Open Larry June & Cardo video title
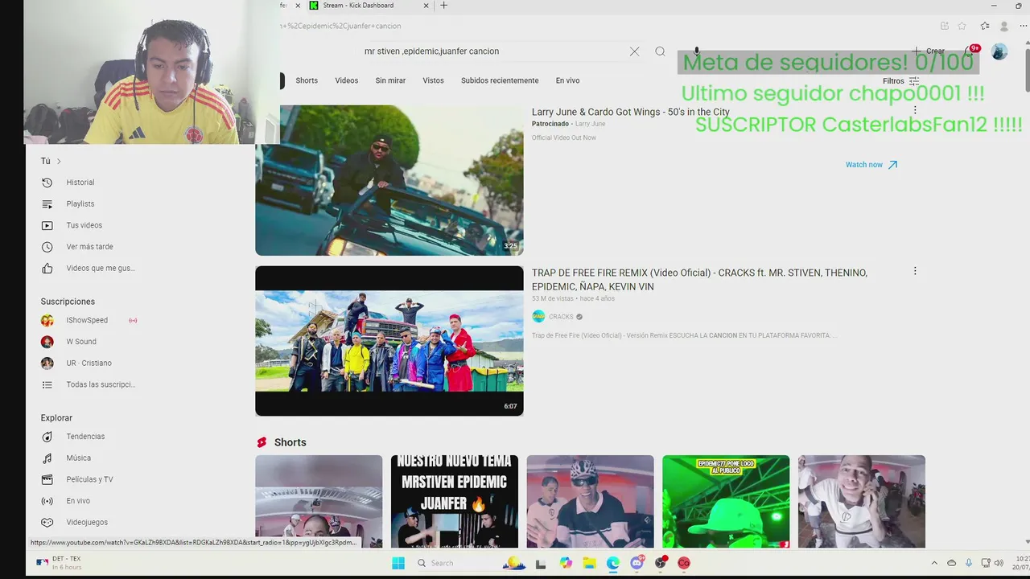This screenshot has width=1030, height=579. (631, 112)
